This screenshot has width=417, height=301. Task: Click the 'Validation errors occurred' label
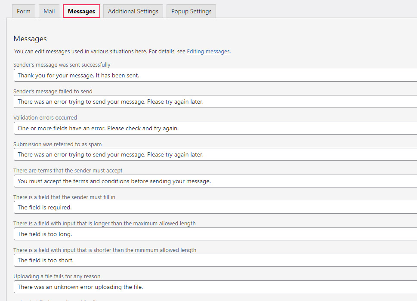pyautogui.click(x=45, y=117)
